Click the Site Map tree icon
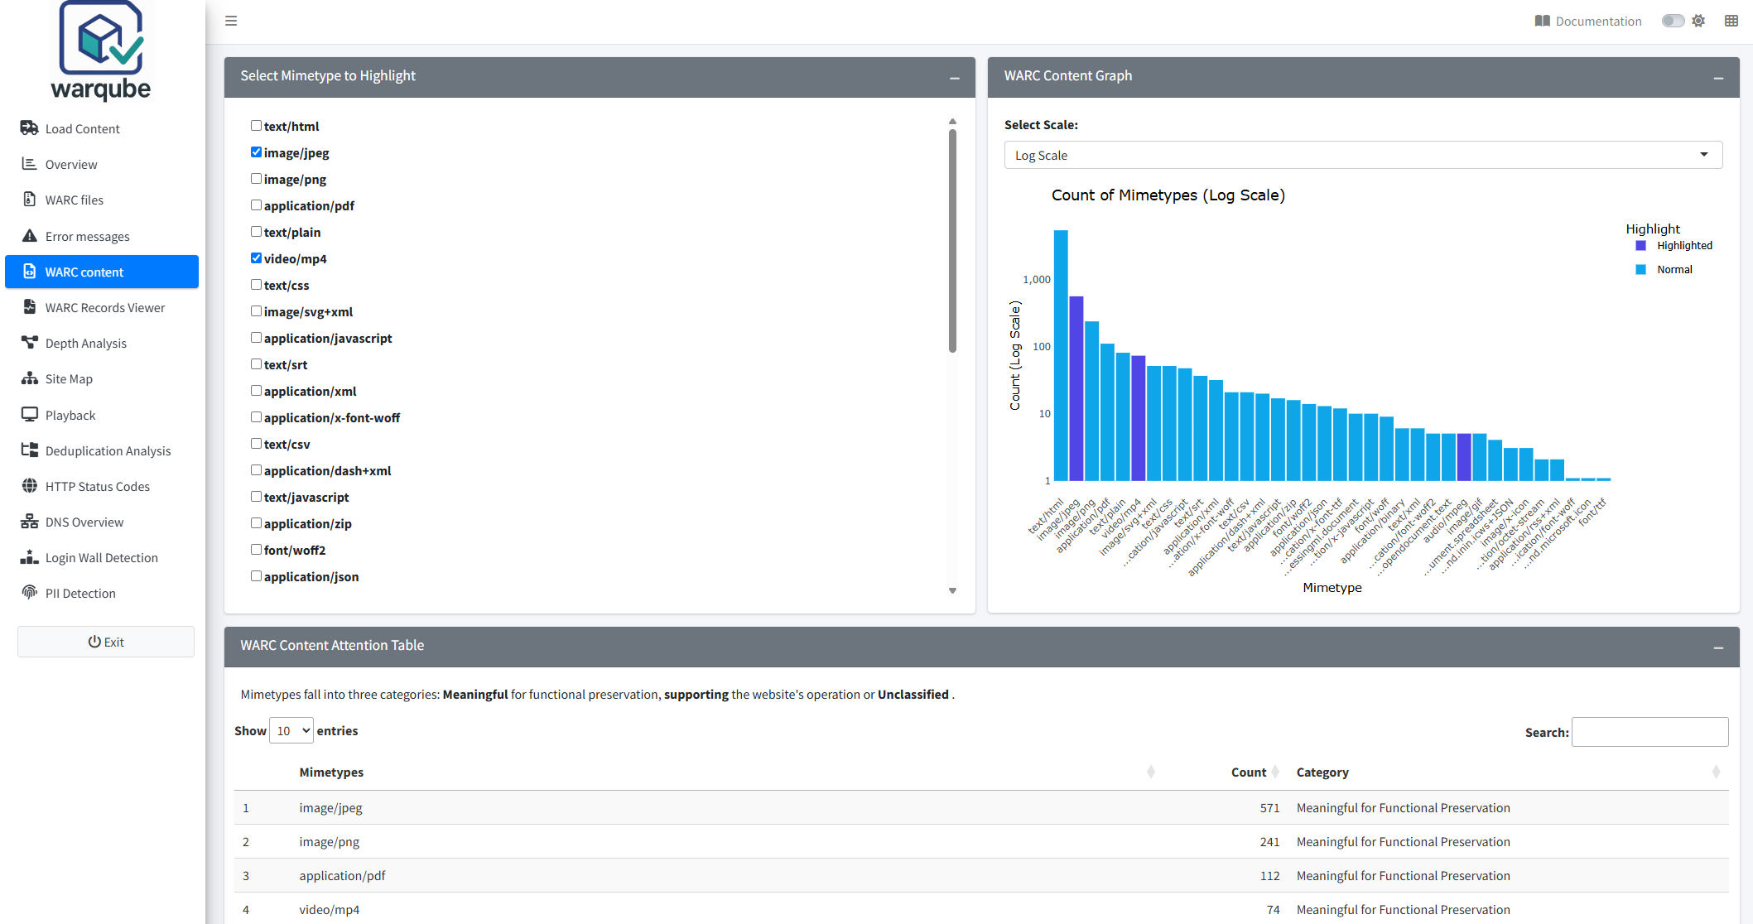The width and height of the screenshot is (1753, 924). pyautogui.click(x=30, y=378)
